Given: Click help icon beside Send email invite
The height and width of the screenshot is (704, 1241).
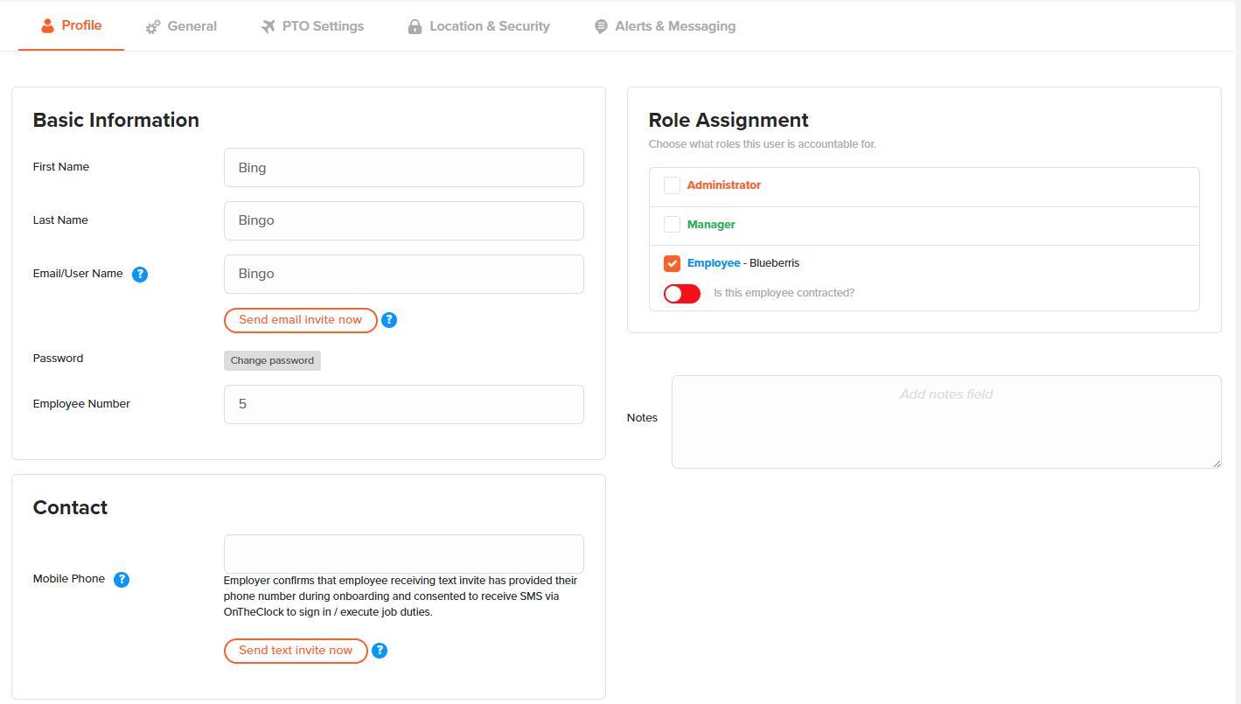Looking at the screenshot, I should point(389,320).
